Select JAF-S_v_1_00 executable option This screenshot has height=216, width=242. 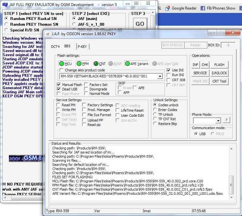click(74, 24)
